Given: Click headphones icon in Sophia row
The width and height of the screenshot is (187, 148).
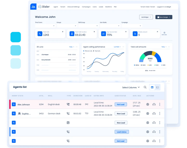Looking at the screenshot, I should point(154,114).
